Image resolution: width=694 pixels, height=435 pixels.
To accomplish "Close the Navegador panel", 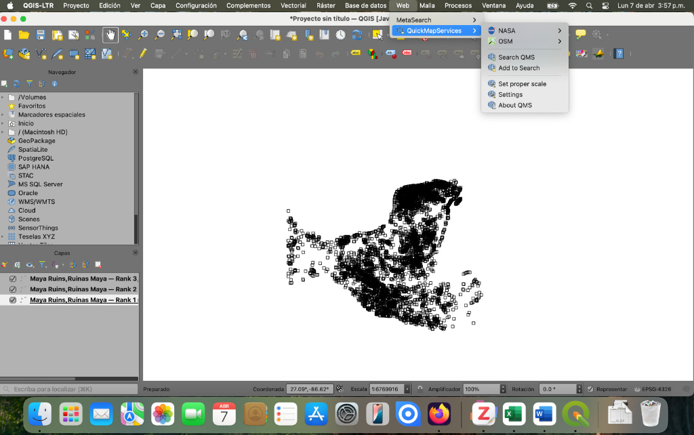I will (x=136, y=72).
